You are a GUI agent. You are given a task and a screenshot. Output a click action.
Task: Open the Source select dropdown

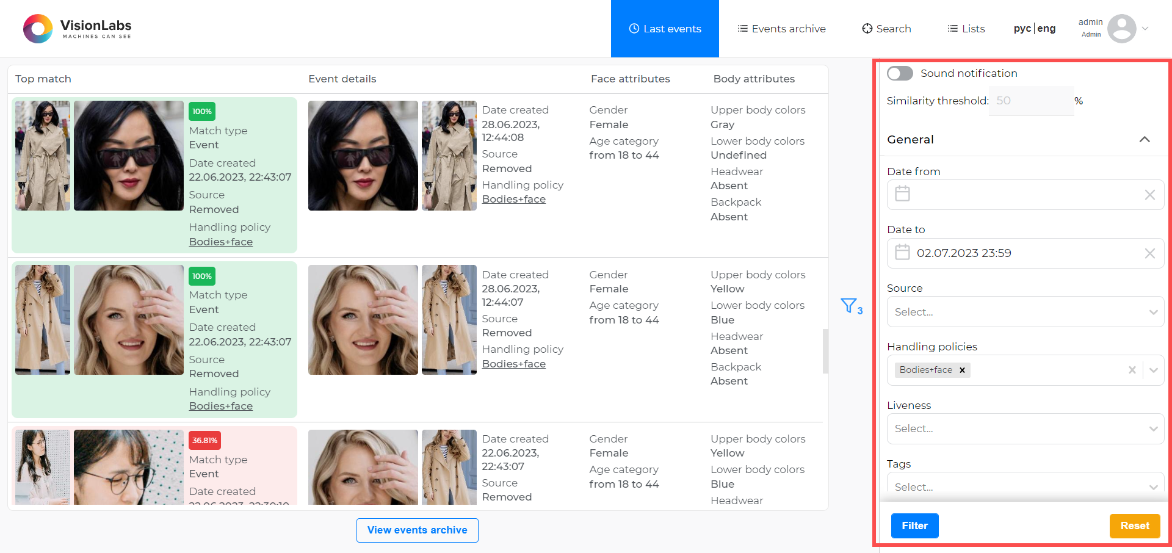(x=1024, y=312)
